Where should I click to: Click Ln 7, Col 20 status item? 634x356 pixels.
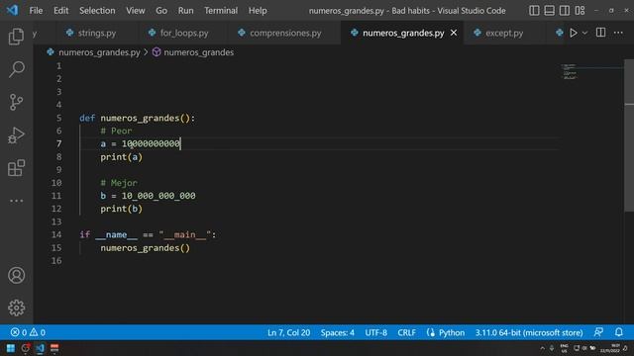tap(288, 332)
